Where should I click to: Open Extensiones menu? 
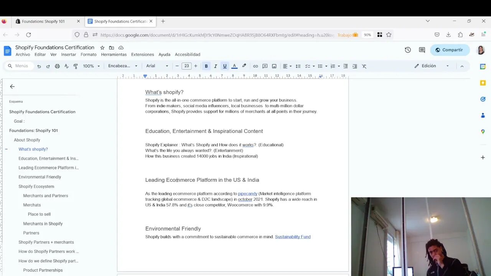pos(142,54)
